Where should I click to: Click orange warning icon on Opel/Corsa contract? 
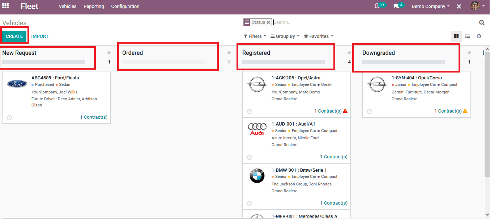[465, 111]
